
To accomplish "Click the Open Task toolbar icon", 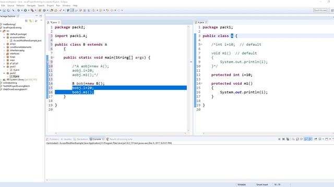I will (x=56, y=10).
